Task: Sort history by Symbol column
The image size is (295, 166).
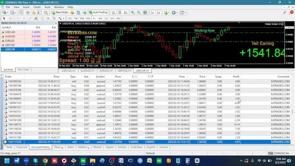Action: point(100,77)
